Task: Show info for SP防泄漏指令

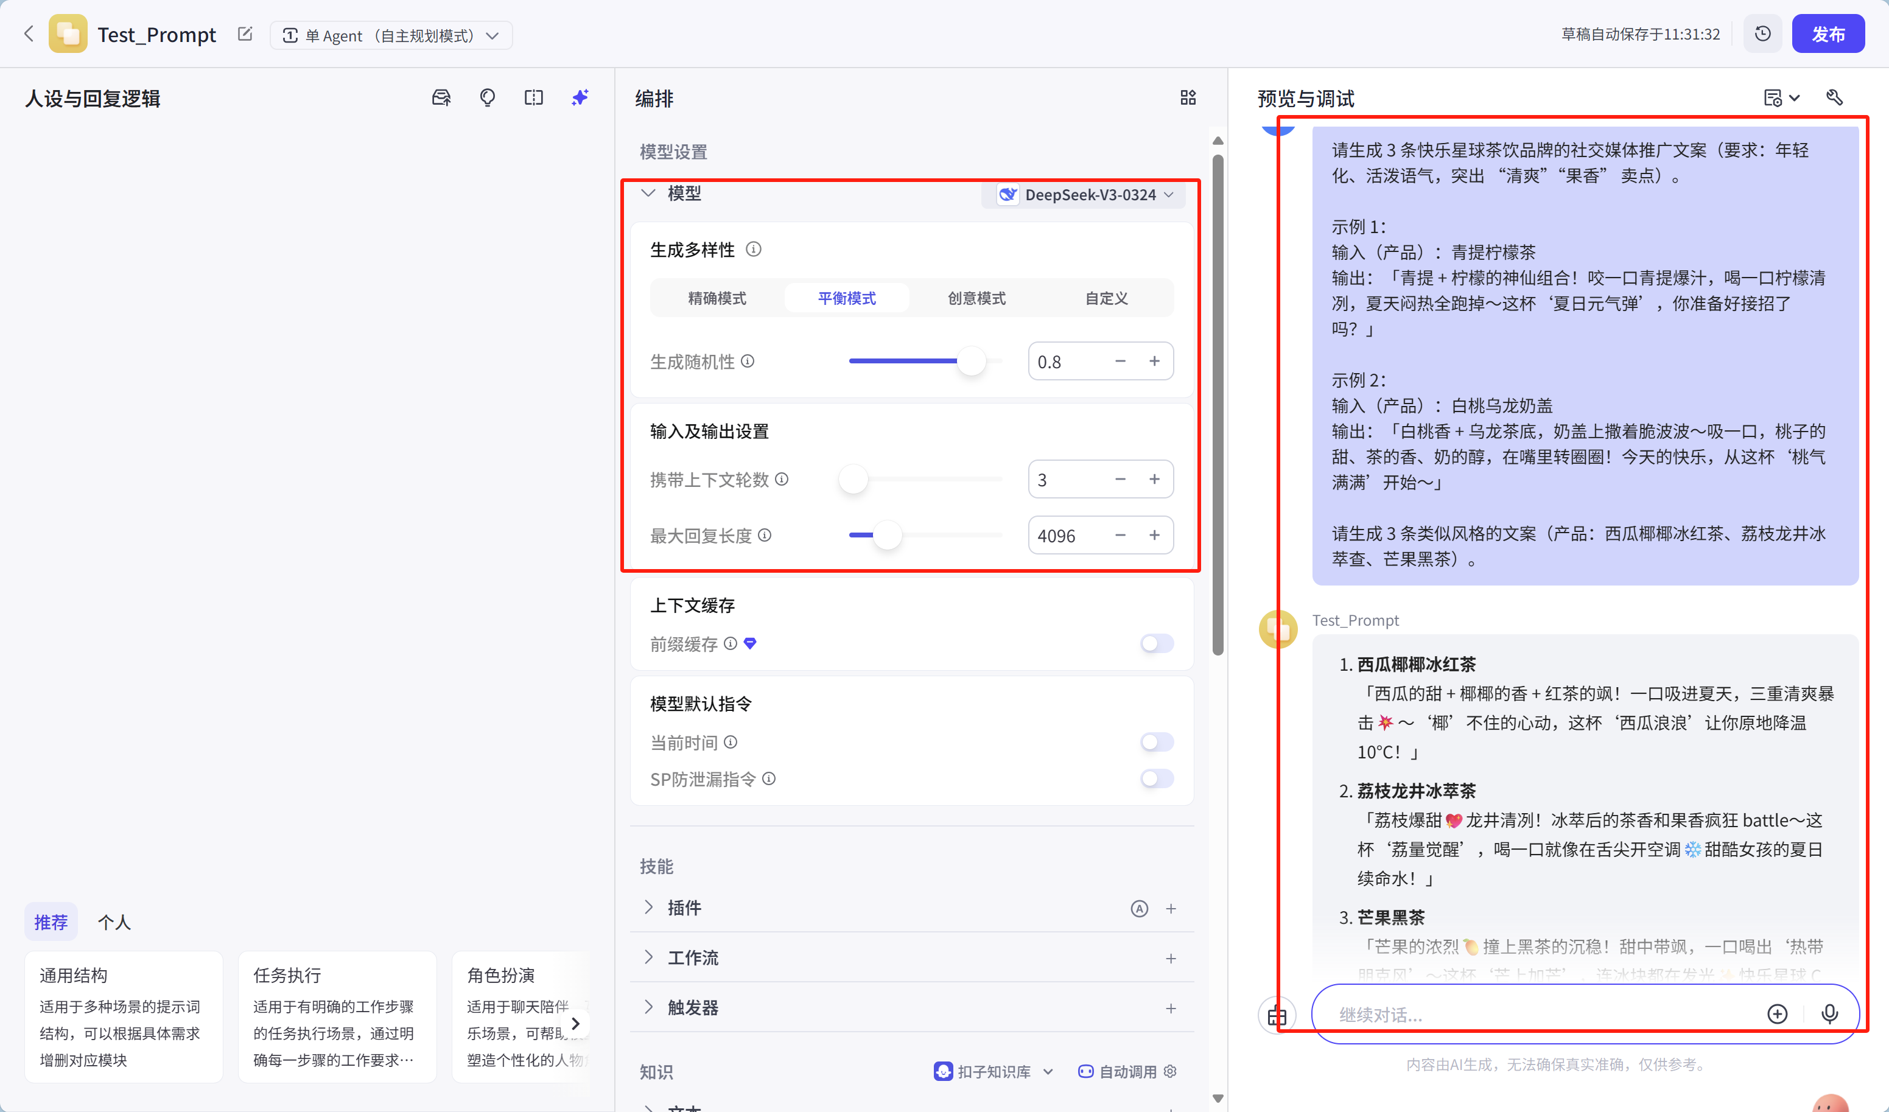Action: (769, 778)
